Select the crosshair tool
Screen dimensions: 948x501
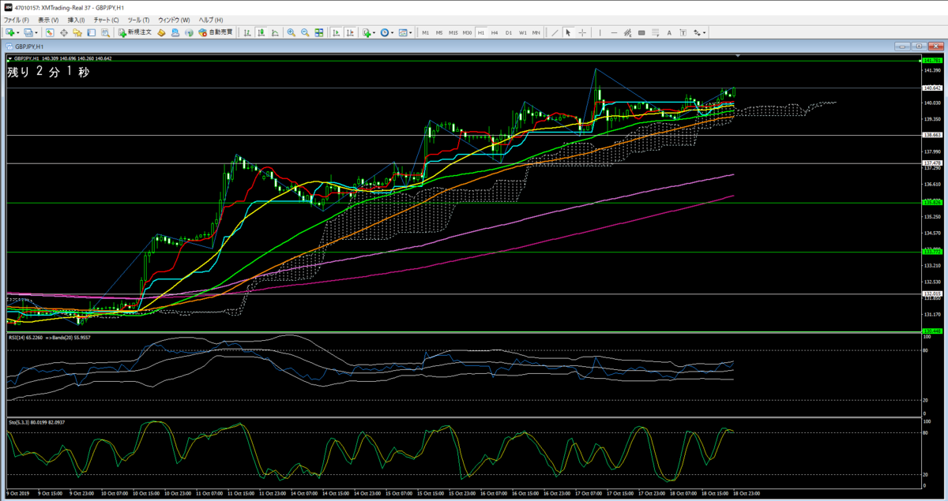point(582,32)
